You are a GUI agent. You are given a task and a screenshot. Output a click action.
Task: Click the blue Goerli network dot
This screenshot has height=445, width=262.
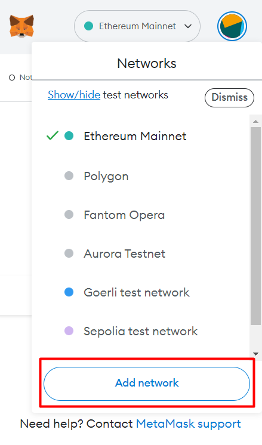click(x=69, y=292)
